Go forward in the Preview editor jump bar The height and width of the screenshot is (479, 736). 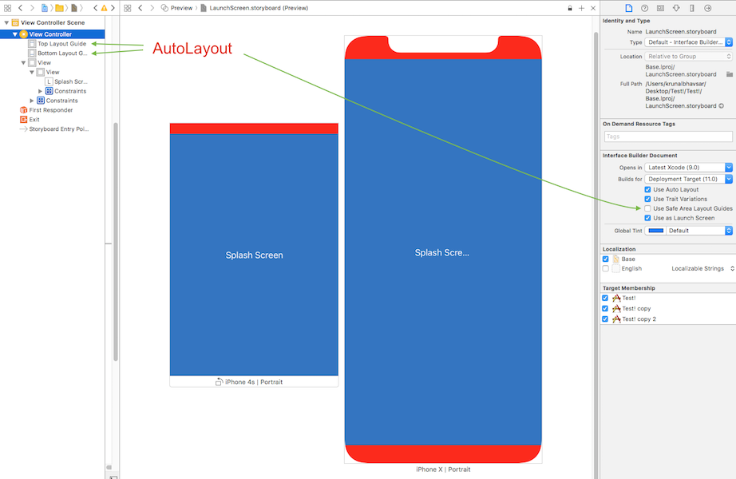click(152, 8)
